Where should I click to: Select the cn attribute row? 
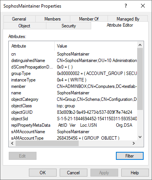pyautogui.click(x=73, y=54)
